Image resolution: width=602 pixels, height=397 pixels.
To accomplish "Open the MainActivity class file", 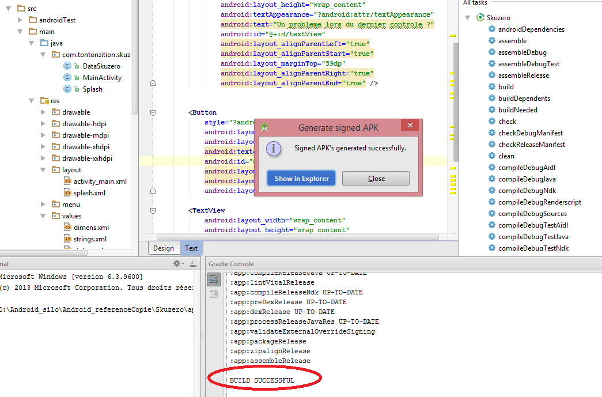I will [102, 78].
